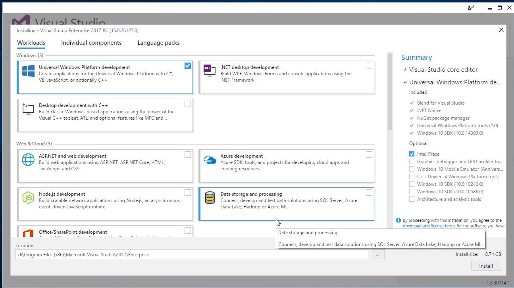Enable Architecture and analysis tools option
The width and height of the screenshot is (514, 288).
pyautogui.click(x=412, y=199)
